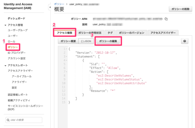
Task: Open サービスコントロールポリシー (SCP) link
Action: 25,108
